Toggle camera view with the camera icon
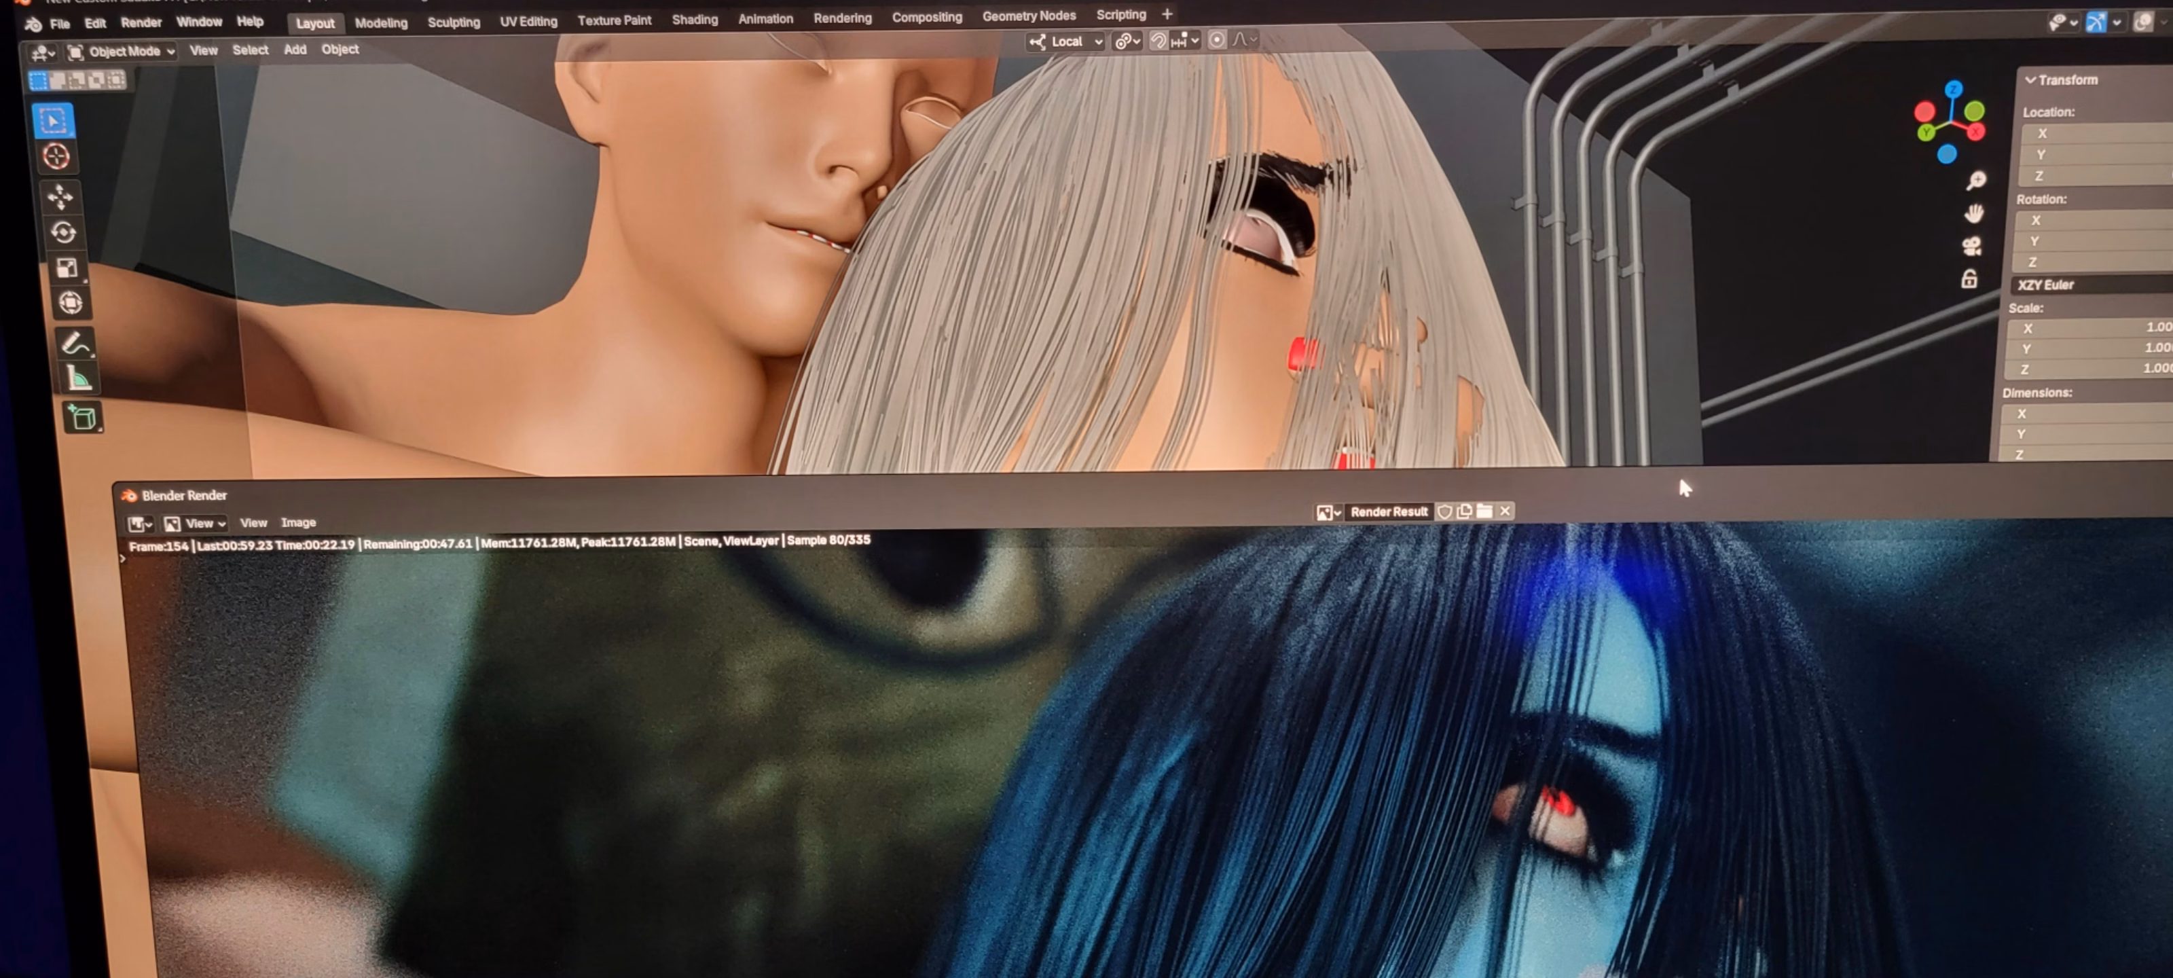Image resolution: width=2173 pixels, height=978 pixels. coord(1971,247)
